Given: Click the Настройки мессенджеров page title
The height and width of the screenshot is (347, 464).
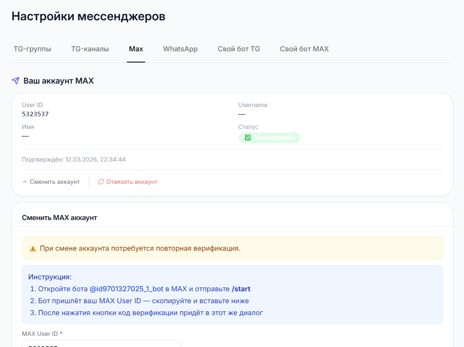Looking at the screenshot, I should point(89,16).
